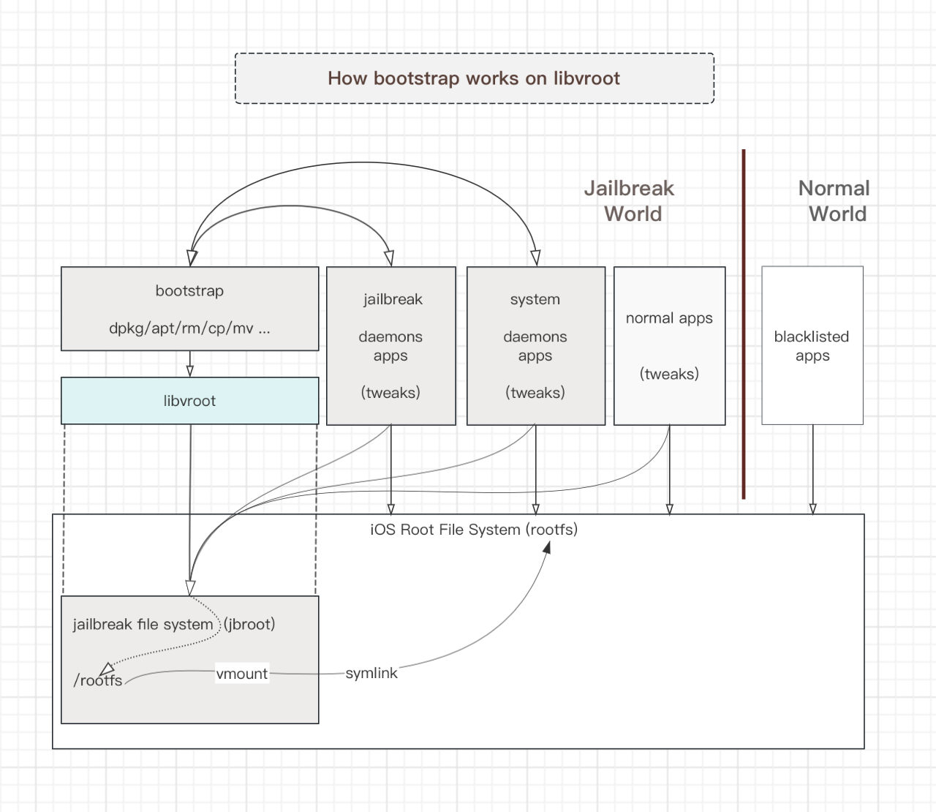Click the jailbreak daemons apps box
Image resolution: width=936 pixels, height=812 pixels.
391,346
